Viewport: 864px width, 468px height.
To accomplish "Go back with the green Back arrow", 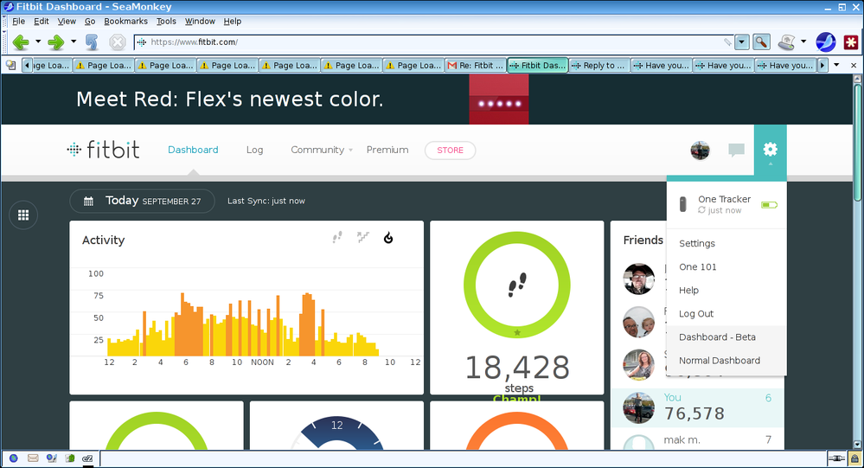I will pyautogui.click(x=21, y=42).
